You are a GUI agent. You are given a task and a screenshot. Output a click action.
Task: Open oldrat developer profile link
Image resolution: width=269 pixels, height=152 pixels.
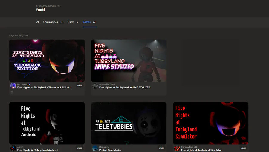tap(20, 147)
